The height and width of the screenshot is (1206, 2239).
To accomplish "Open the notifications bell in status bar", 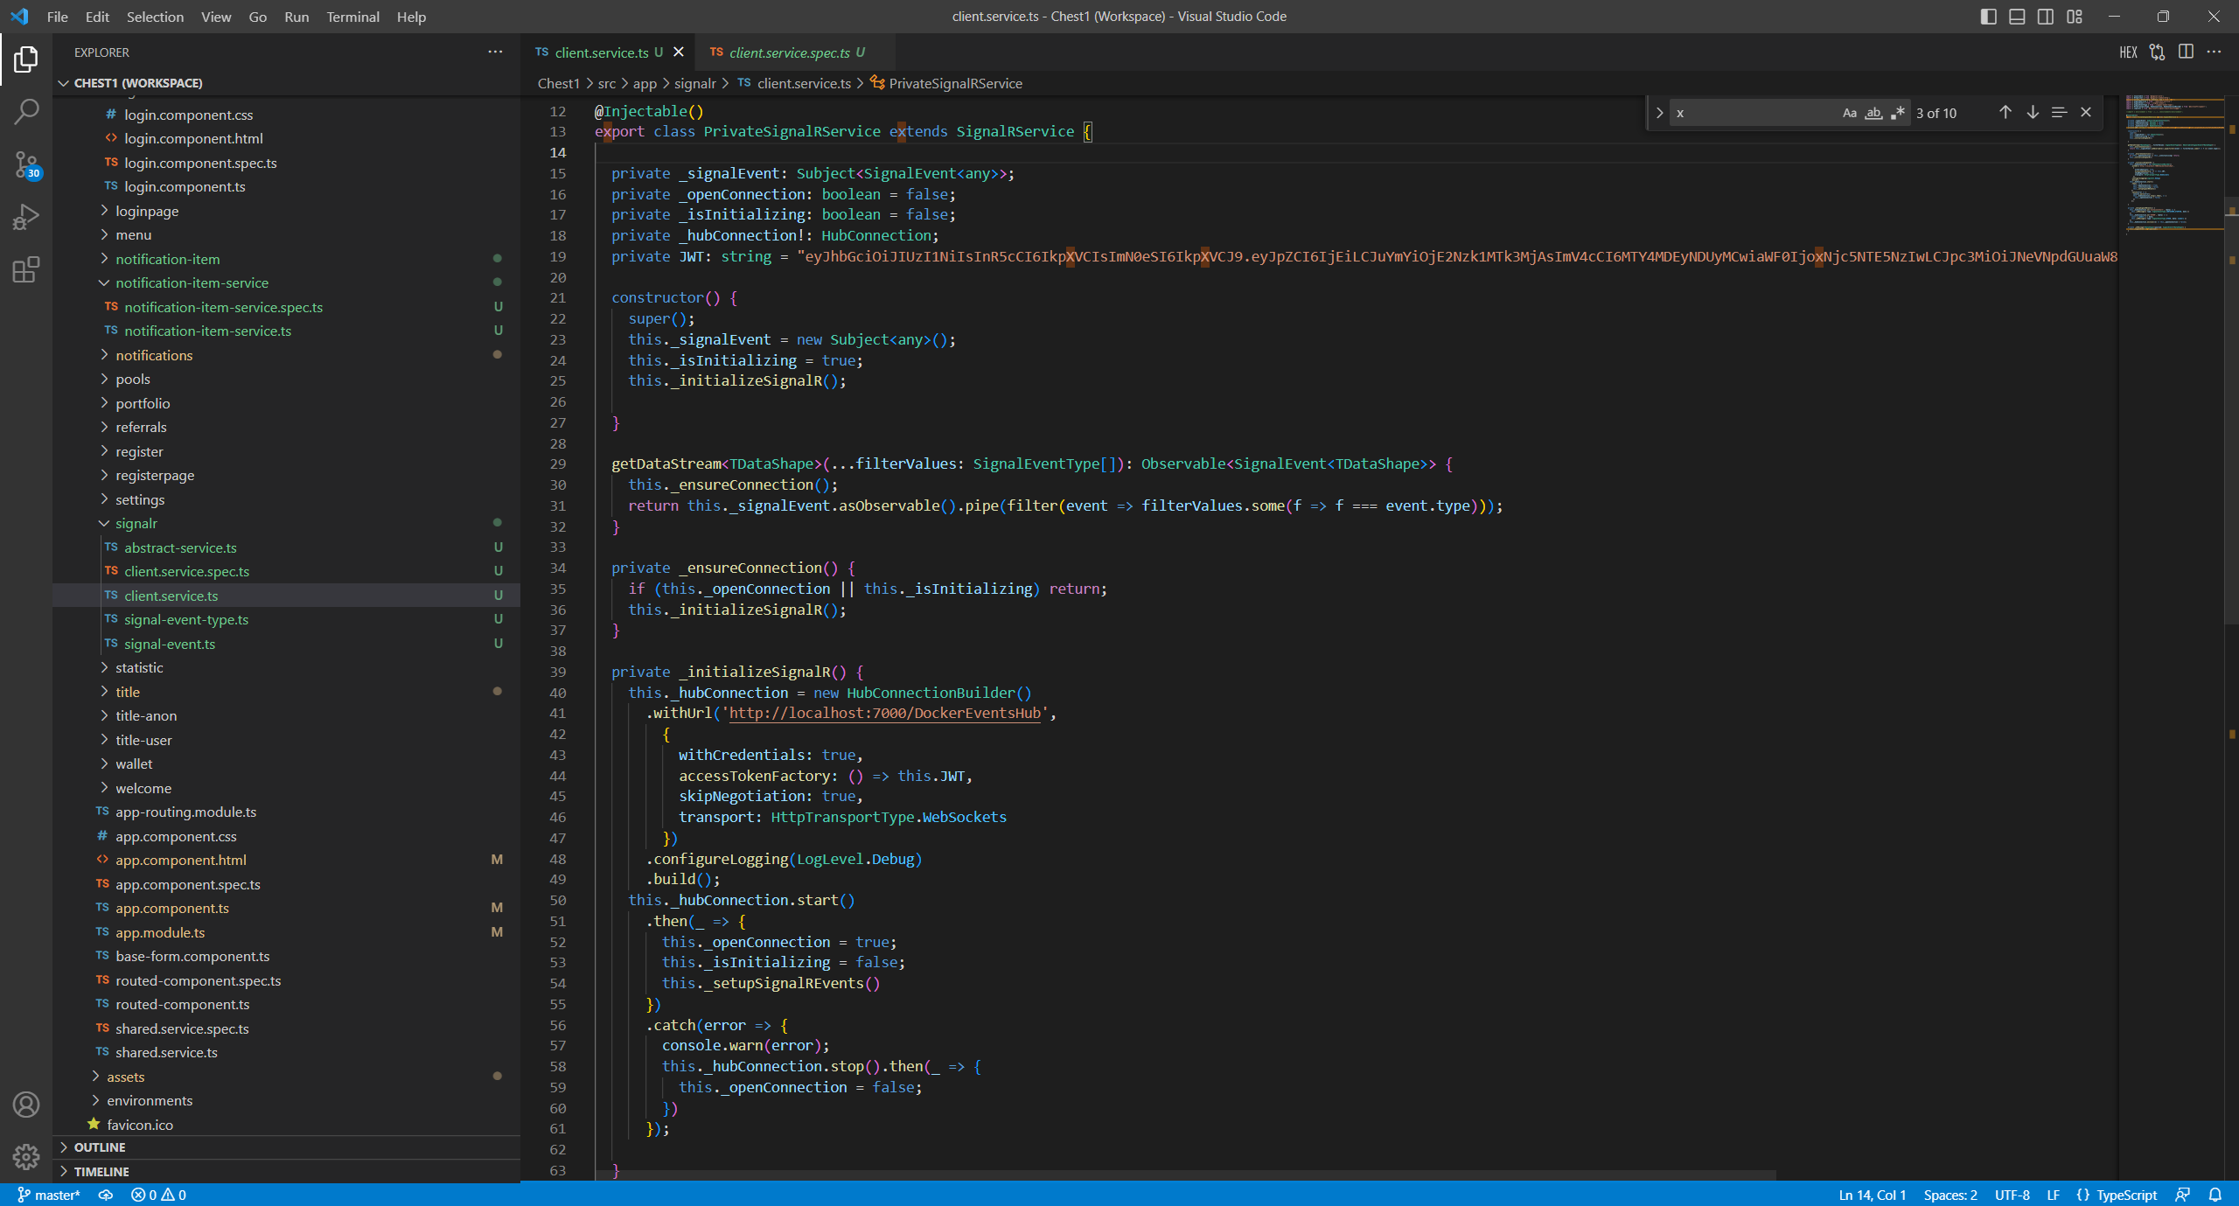I will point(2215,1195).
